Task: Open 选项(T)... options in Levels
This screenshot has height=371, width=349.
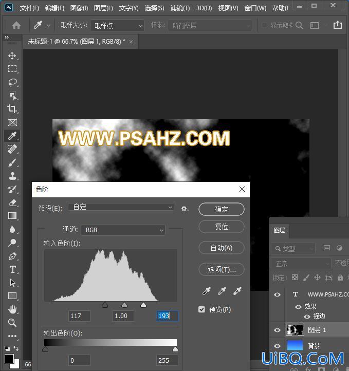Action: point(222,269)
